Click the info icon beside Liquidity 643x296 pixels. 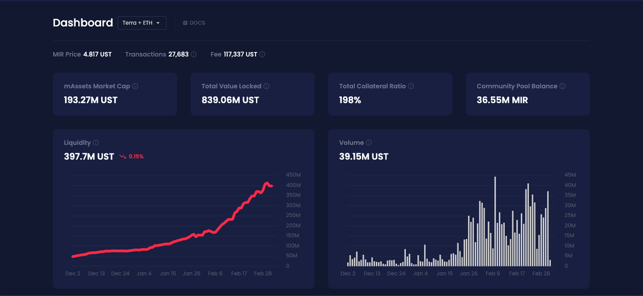click(96, 143)
